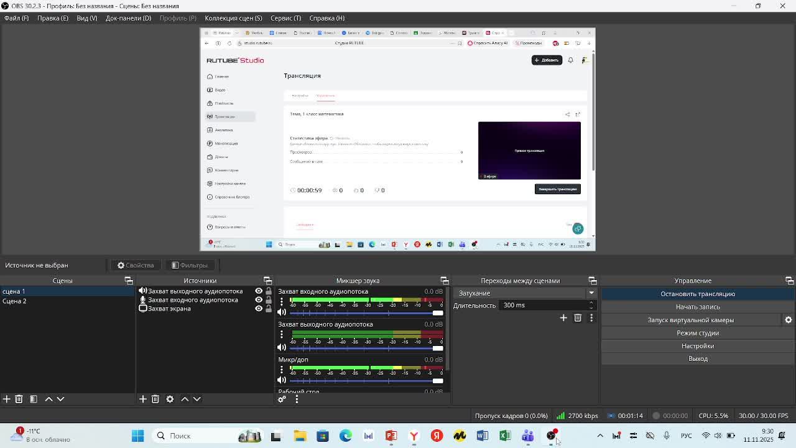Show hidden system tray icons
The width and height of the screenshot is (796, 448).
600,436
